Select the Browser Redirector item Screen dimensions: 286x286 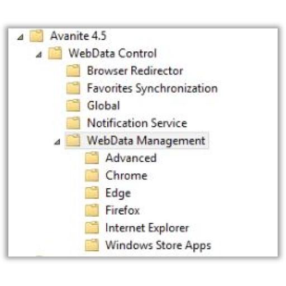pos(135,71)
